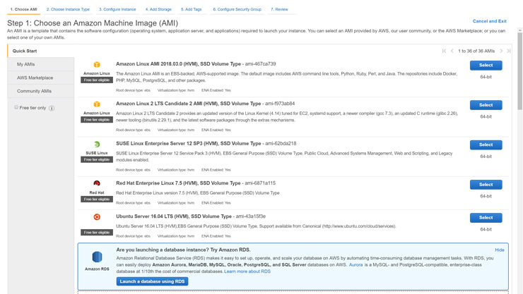Go to previous page of AMIs
The image size is (523, 294).
pos(452,51)
